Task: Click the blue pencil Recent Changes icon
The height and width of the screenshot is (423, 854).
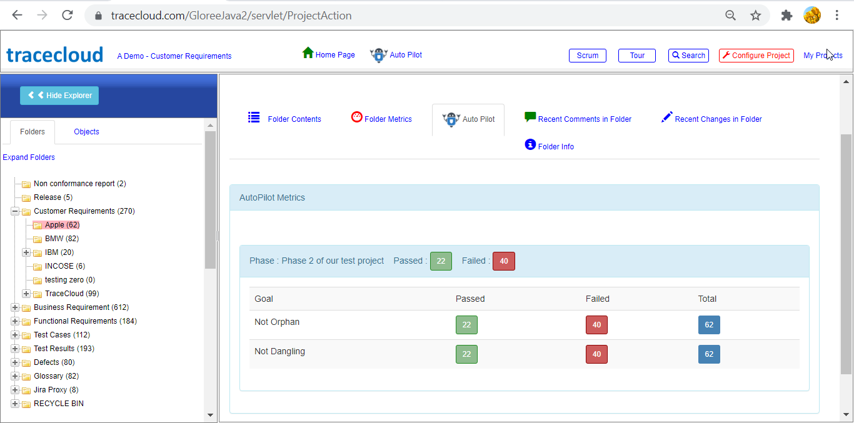Action: coord(667,117)
